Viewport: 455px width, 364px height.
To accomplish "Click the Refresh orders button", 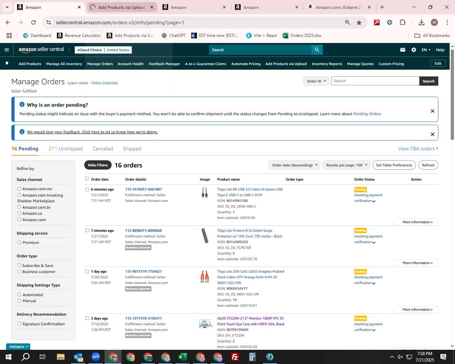I will pos(428,165).
